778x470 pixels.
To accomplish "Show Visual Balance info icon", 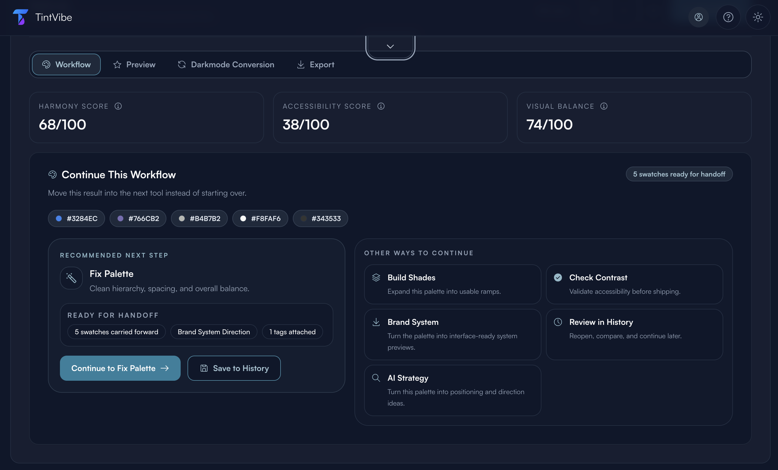I will pos(604,106).
